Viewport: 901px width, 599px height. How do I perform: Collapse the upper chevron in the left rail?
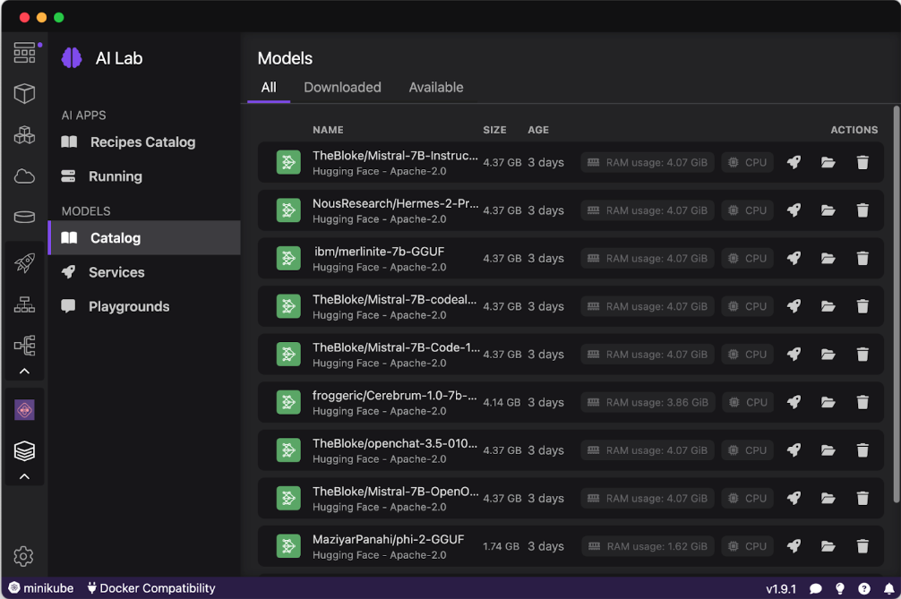click(24, 372)
